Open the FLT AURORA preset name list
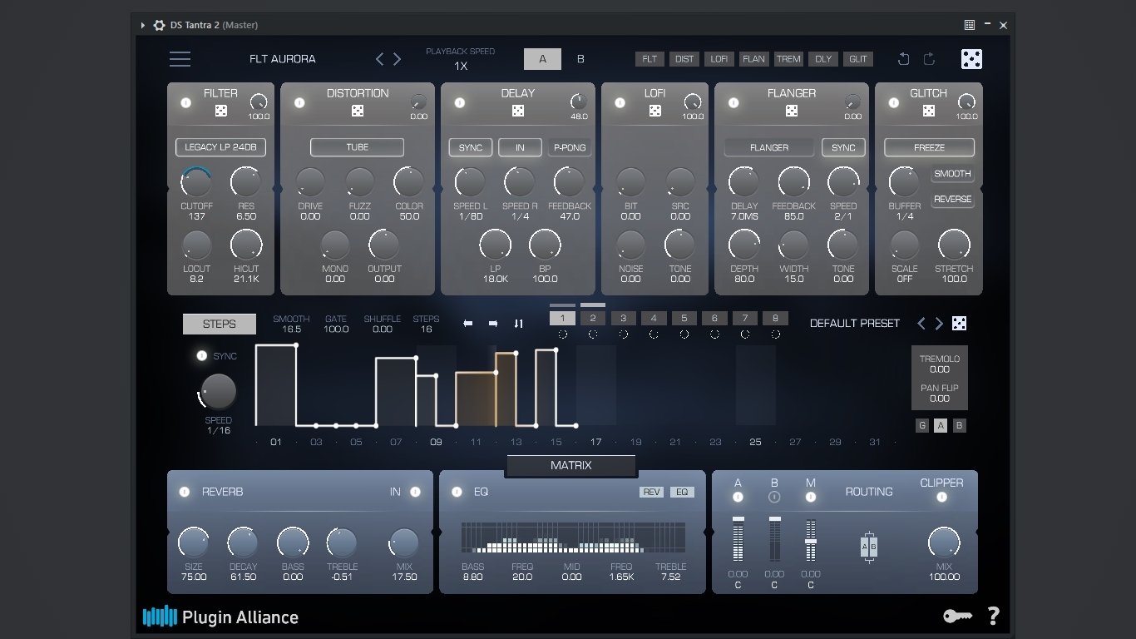The width and height of the screenshot is (1136, 639). [283, 59]
